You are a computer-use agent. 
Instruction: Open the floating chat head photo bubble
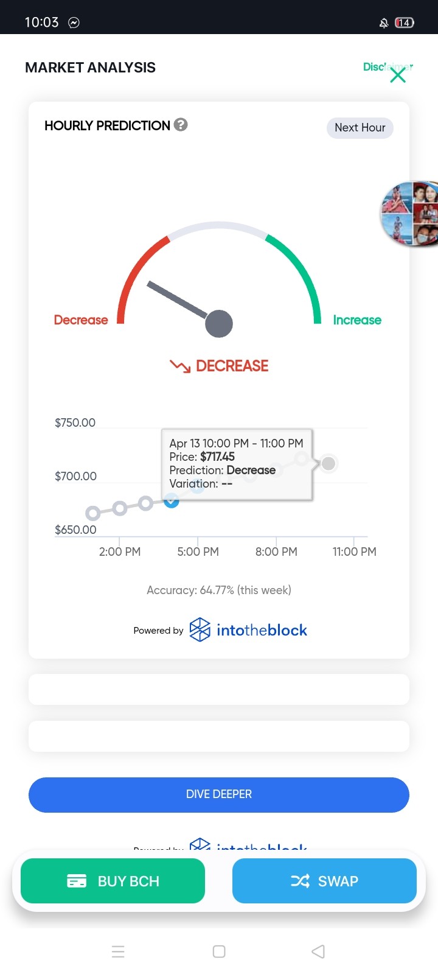(409, 213)
